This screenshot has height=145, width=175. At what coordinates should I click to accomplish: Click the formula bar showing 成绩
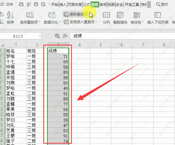pyautogui.click(x=122, y=36)
